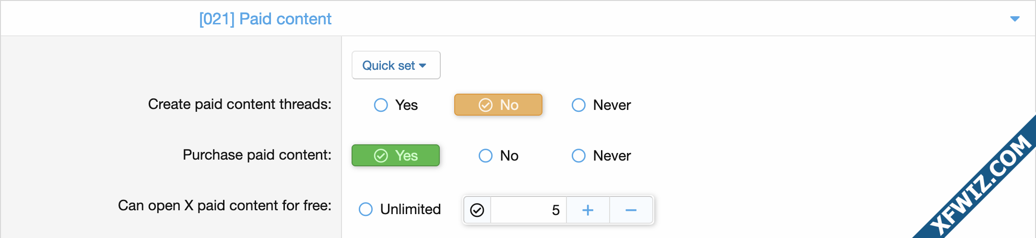Image resolution: width=1036 pixels, height=238 pixels.
Task: Click the checkmark icon in green Yes button
Action: [x=381, y=155]
